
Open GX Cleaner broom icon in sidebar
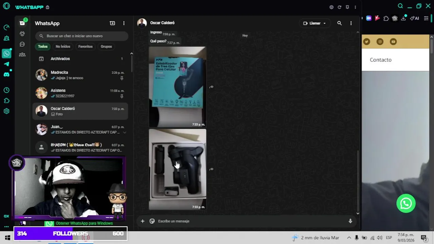[x=6, y=38]
